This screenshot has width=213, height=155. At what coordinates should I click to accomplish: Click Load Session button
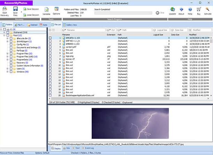pyautogui.click(x=31, y=15)
